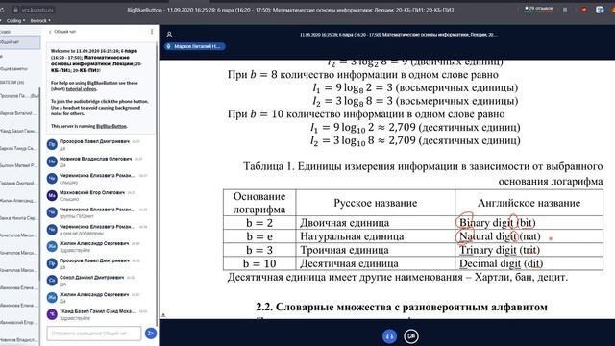The height and width of the screenshot is (346, 615).
Task: Click the browser address bar
Action: click(37, 10)
